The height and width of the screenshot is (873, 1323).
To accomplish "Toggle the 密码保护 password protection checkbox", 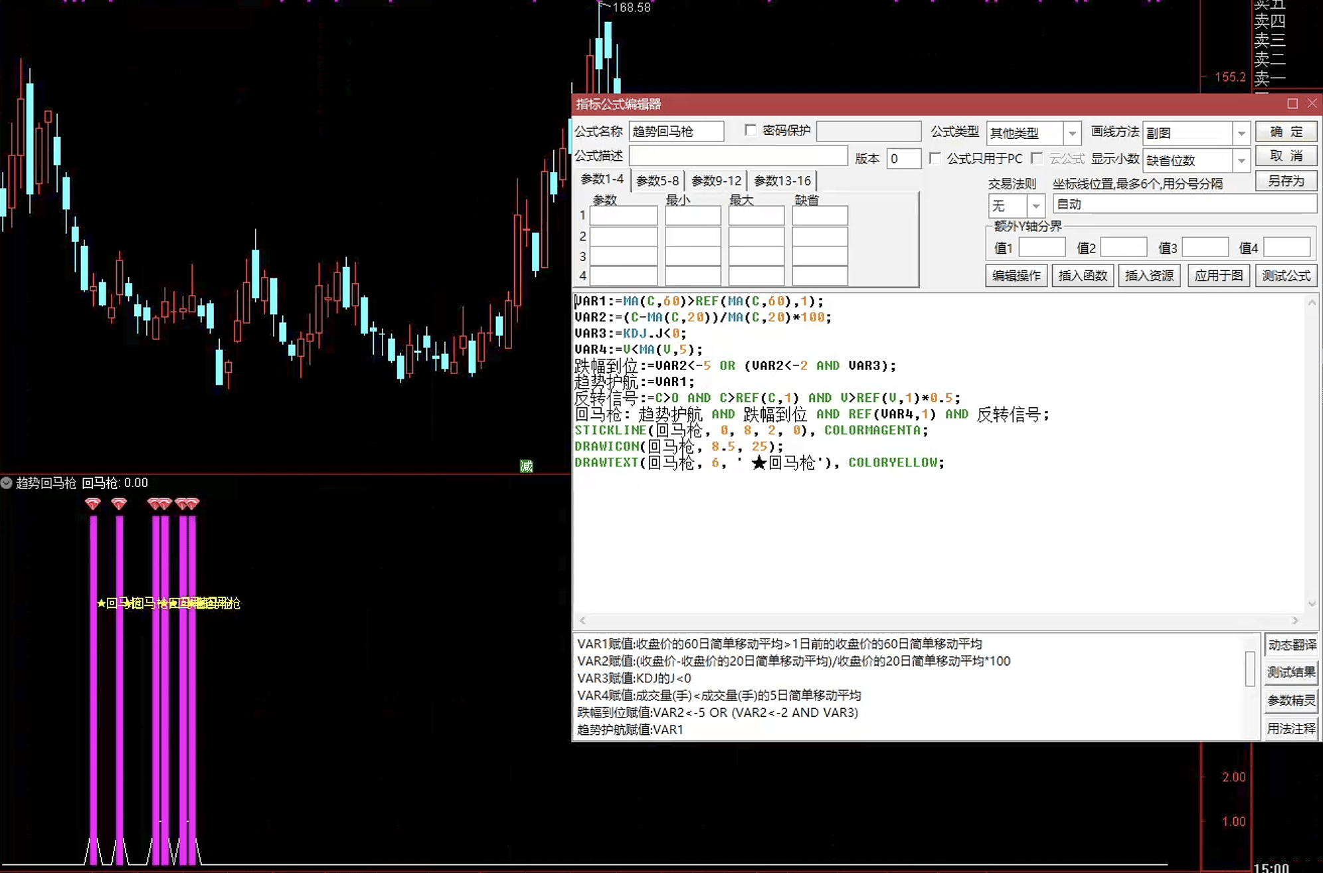I will point(750,130).
